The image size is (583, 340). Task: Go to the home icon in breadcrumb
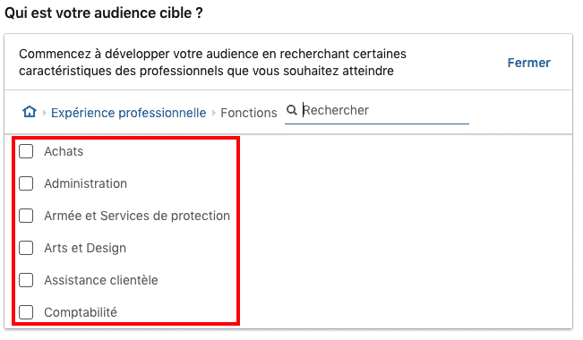click(30, 112)
